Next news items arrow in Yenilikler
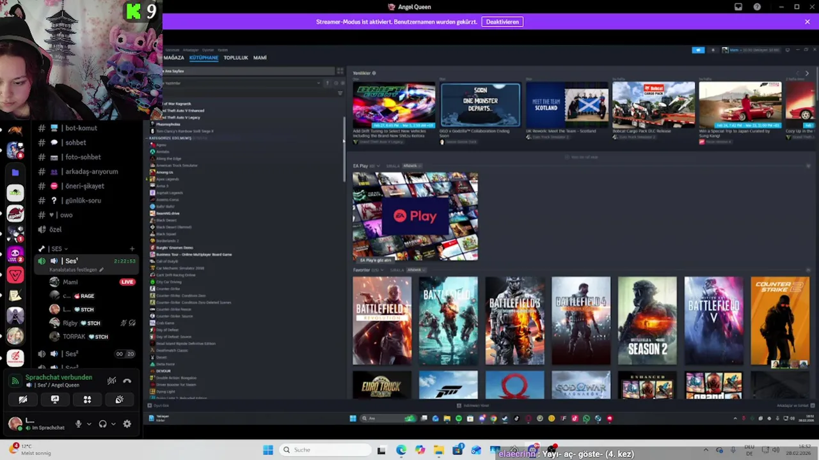The height and width of the screenshot is (460, 819). (807, 73)
